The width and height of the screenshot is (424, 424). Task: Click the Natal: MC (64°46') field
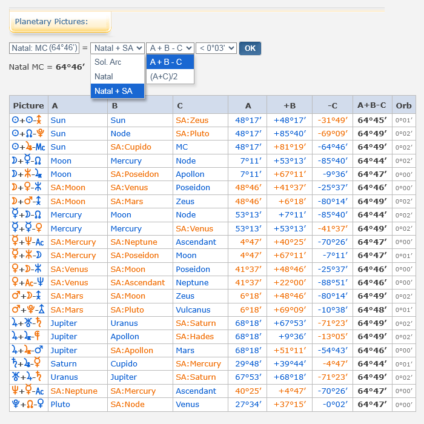44,48
